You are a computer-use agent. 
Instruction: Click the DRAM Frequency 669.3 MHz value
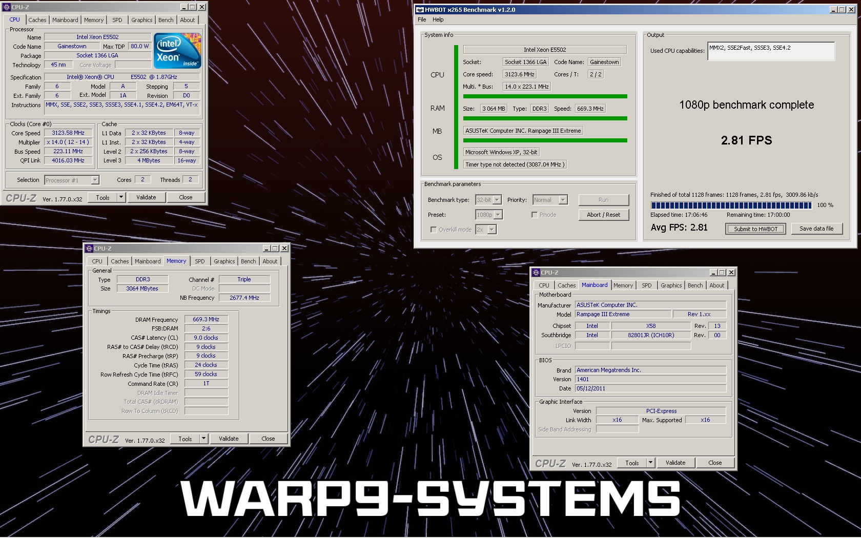206,319
